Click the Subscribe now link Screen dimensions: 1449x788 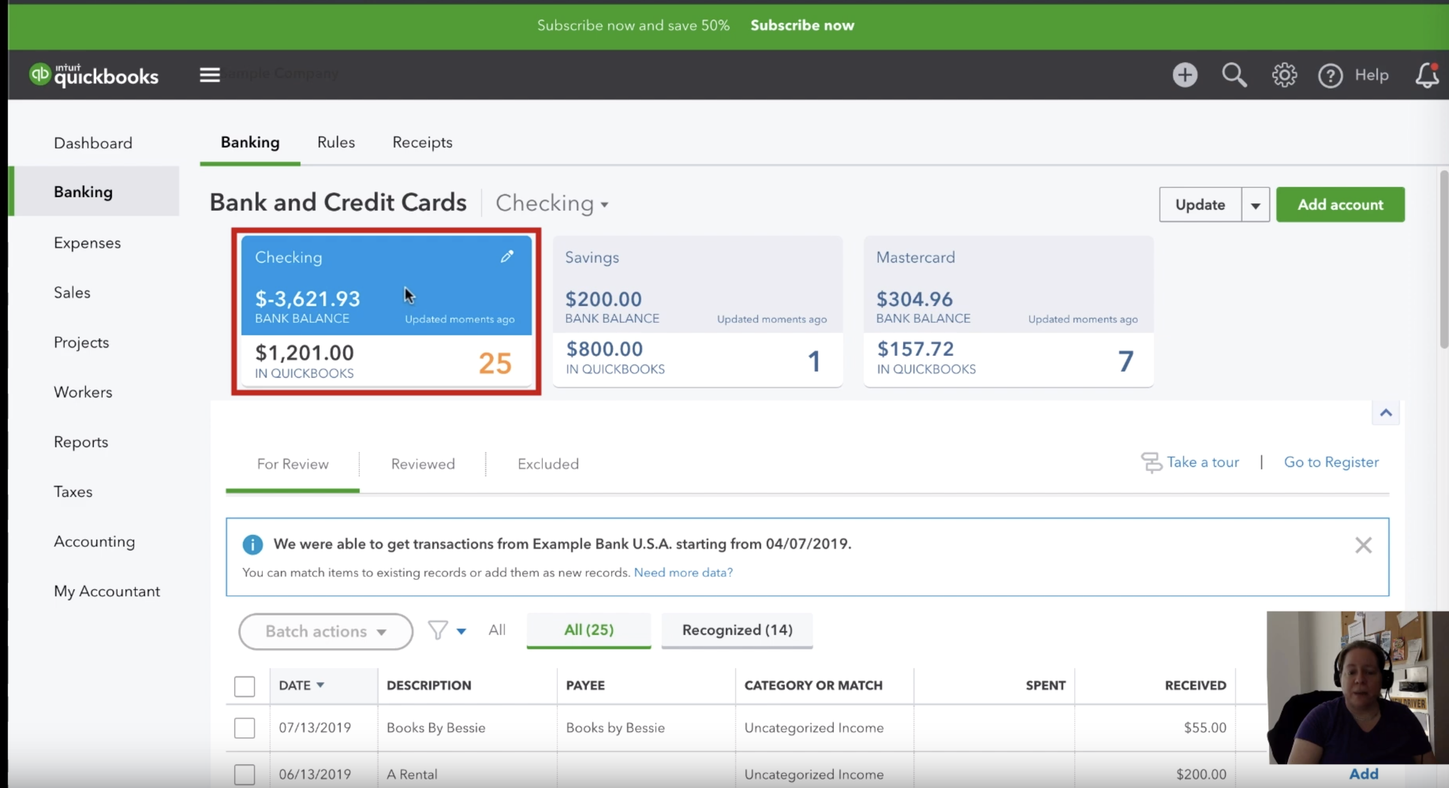click(x=802, y=25)
